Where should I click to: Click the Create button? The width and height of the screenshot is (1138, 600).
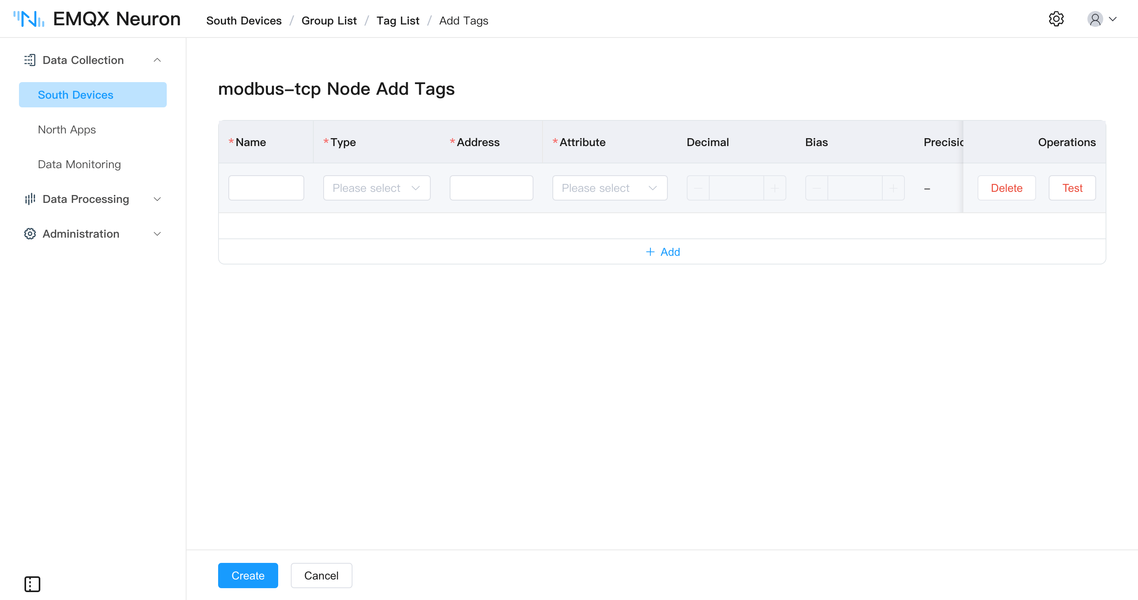click(x=248, y=576)
